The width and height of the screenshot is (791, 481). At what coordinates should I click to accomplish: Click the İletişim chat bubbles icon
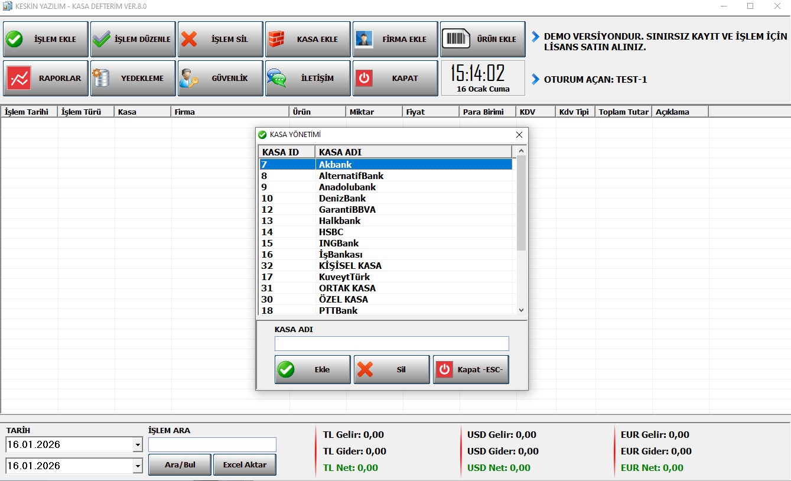point(276,78)
